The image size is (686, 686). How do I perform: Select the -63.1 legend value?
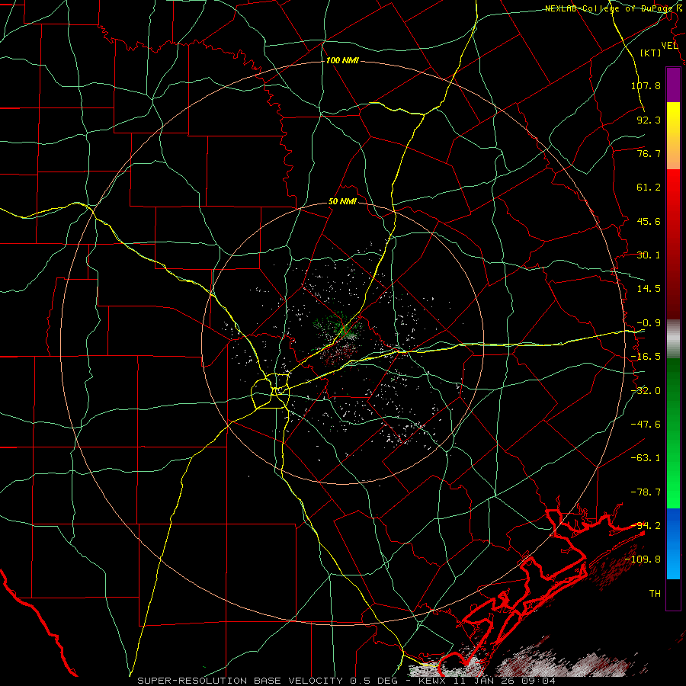[x=646, y=458]
